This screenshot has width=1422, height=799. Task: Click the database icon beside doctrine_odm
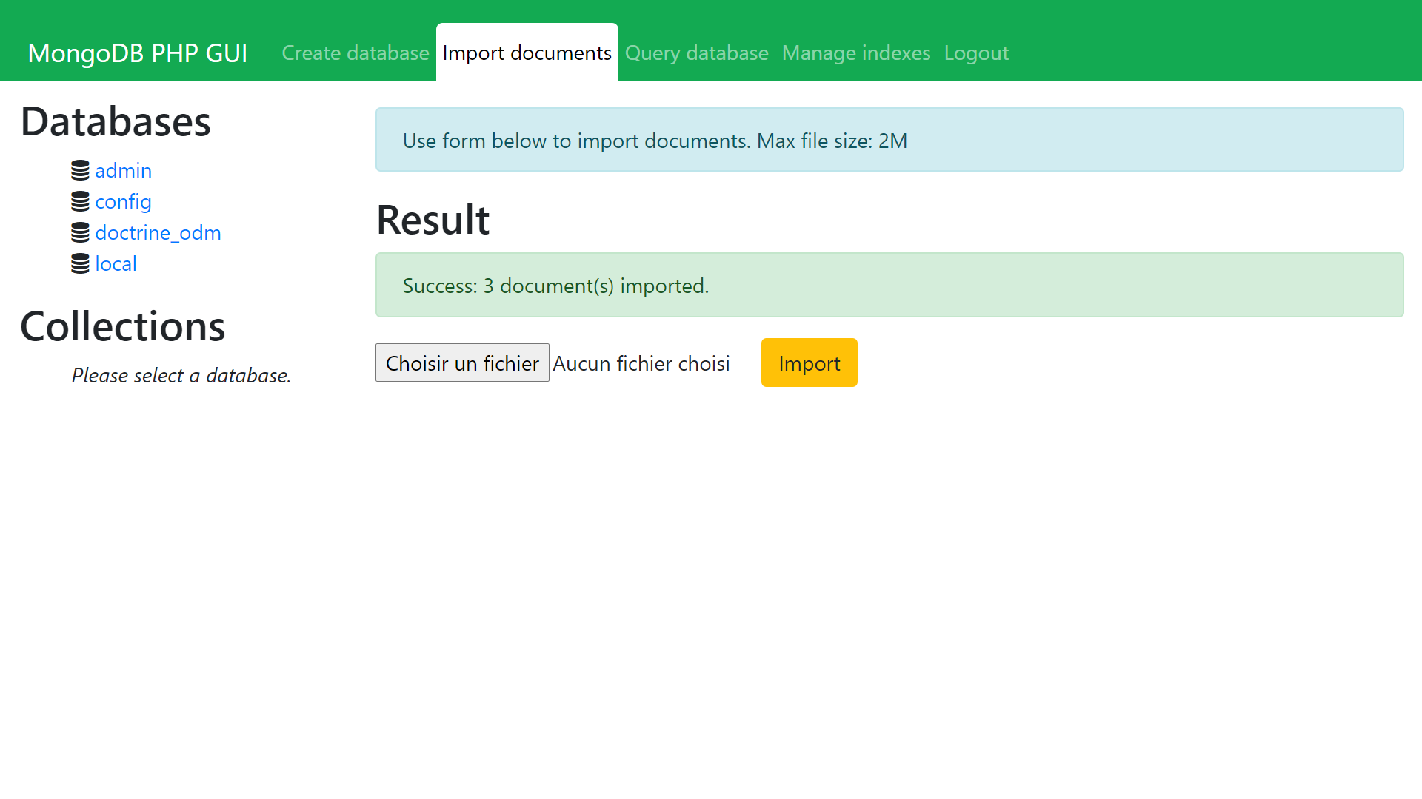[x=80, y=233]
